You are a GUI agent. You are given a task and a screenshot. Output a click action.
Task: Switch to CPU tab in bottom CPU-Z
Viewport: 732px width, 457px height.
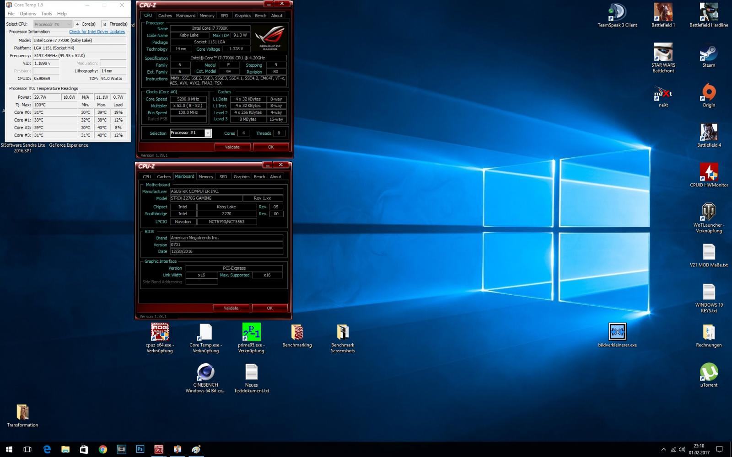147,176
